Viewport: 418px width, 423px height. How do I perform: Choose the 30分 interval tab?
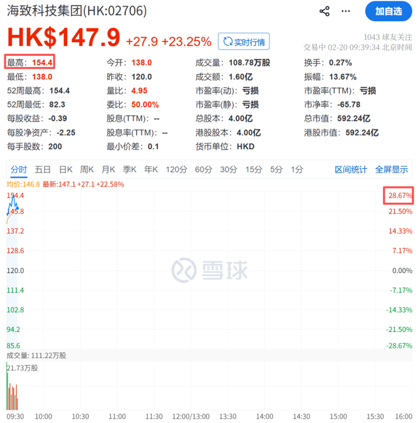[x=229, y=169]
